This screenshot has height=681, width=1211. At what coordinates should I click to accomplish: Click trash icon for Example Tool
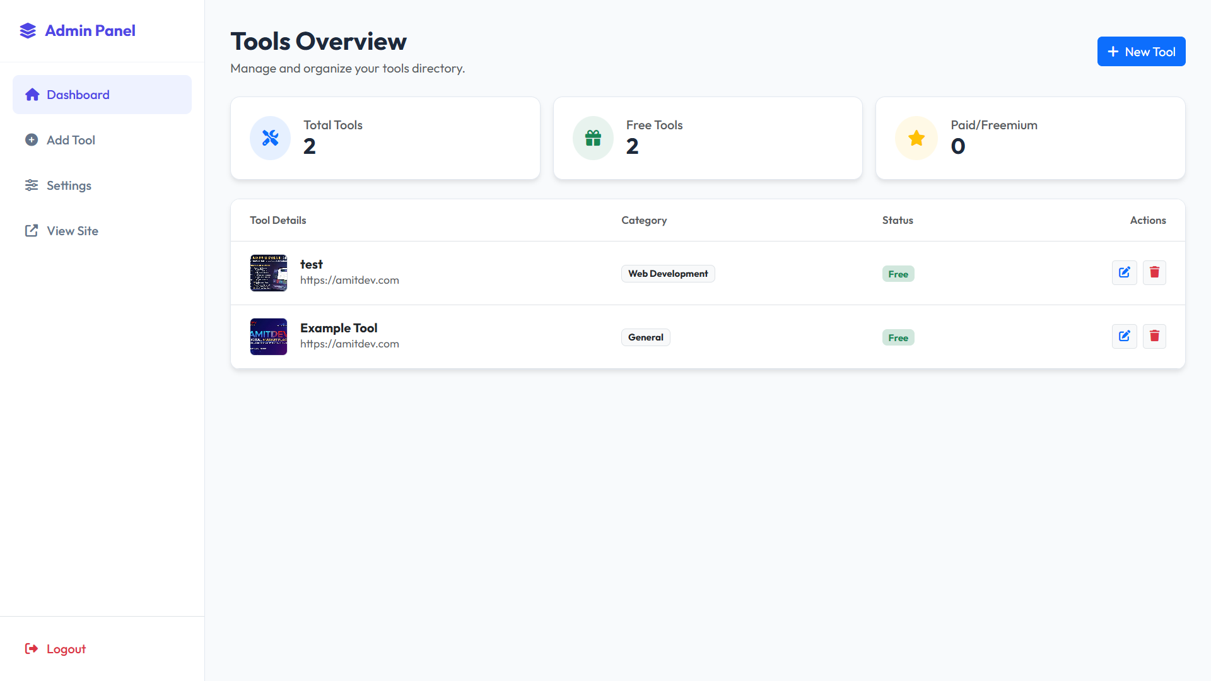pos(1154,336)
